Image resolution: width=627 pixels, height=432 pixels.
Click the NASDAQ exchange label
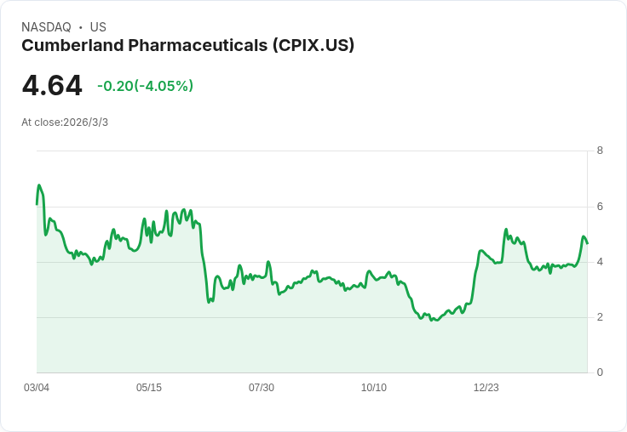pos(46,27)
